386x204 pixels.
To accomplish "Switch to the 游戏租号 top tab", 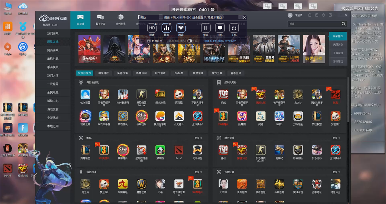I will coord(121,20).
